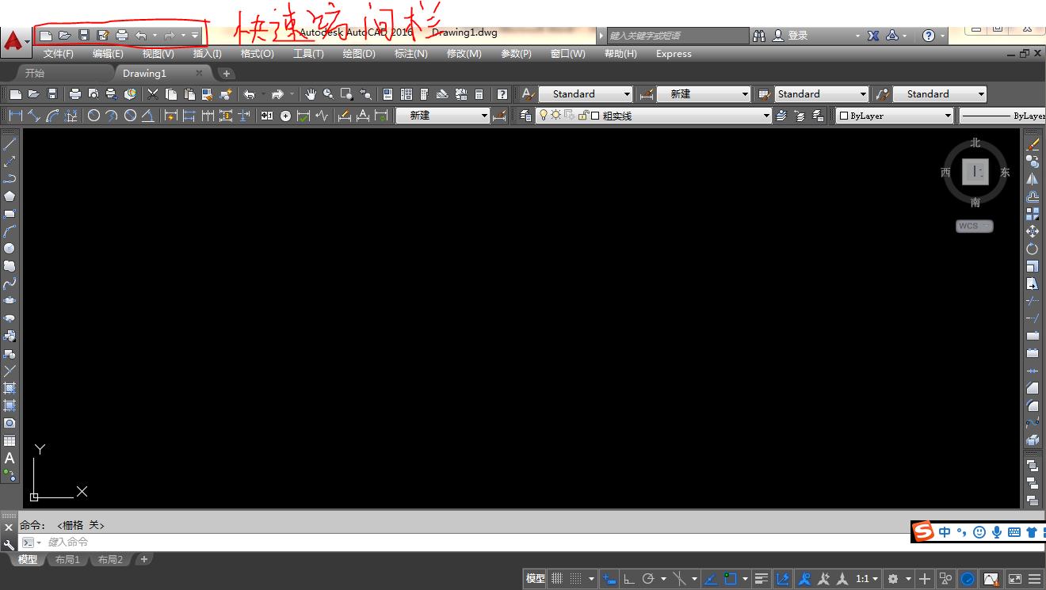Enable Ortho mode in the status bar
Image resolution: width=1046 pixels, height=590 pixels.
point(627,578)
